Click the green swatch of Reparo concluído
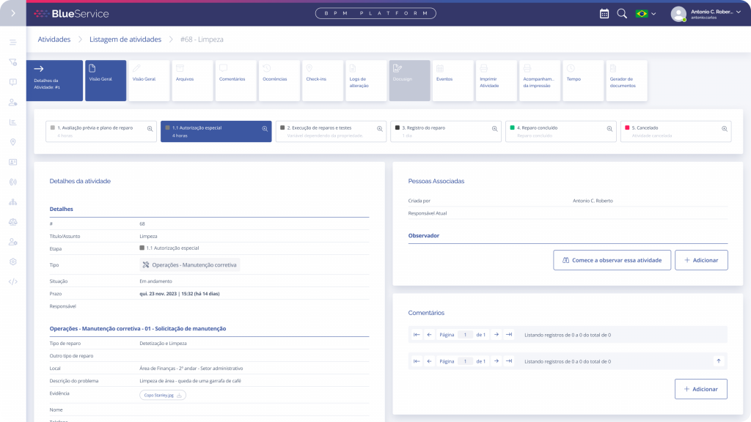Screen dimensions: 751x422 512,127
